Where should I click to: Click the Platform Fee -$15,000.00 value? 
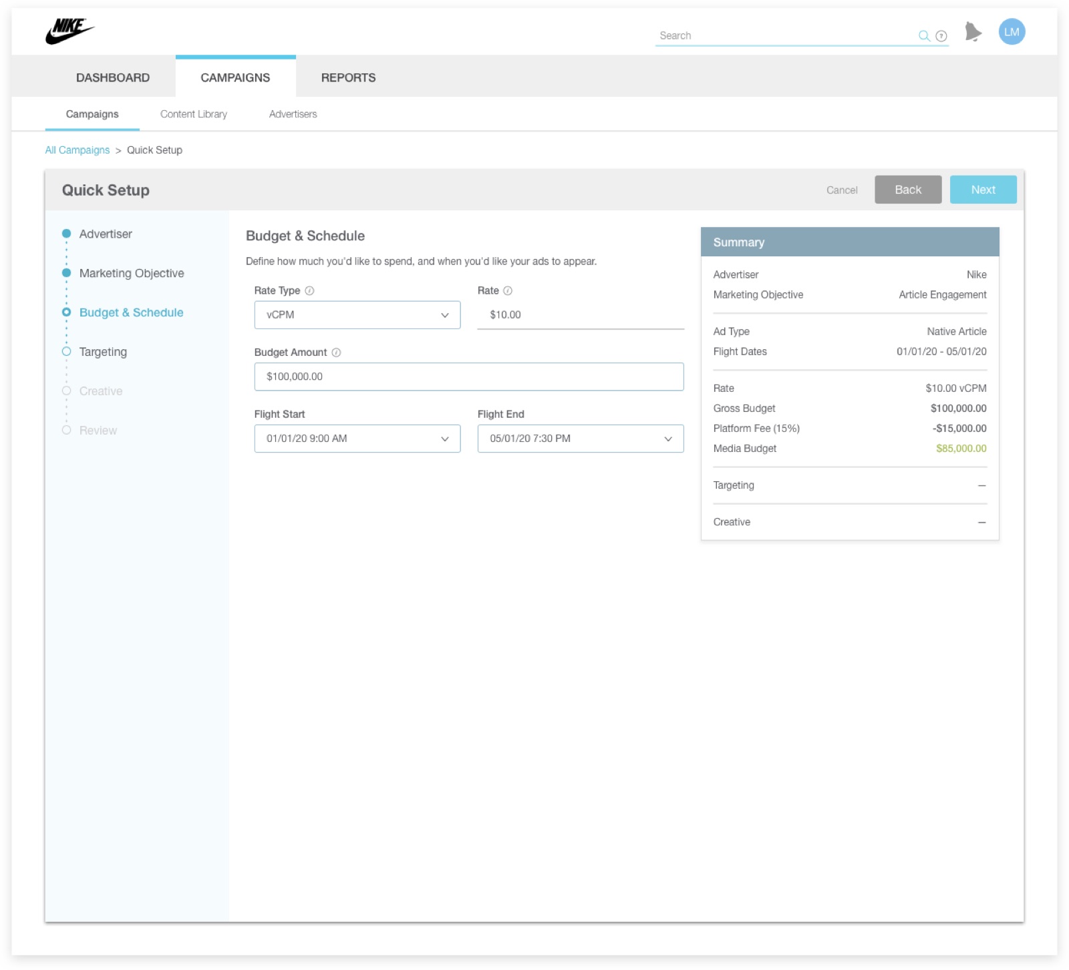[x=959, y=429]
